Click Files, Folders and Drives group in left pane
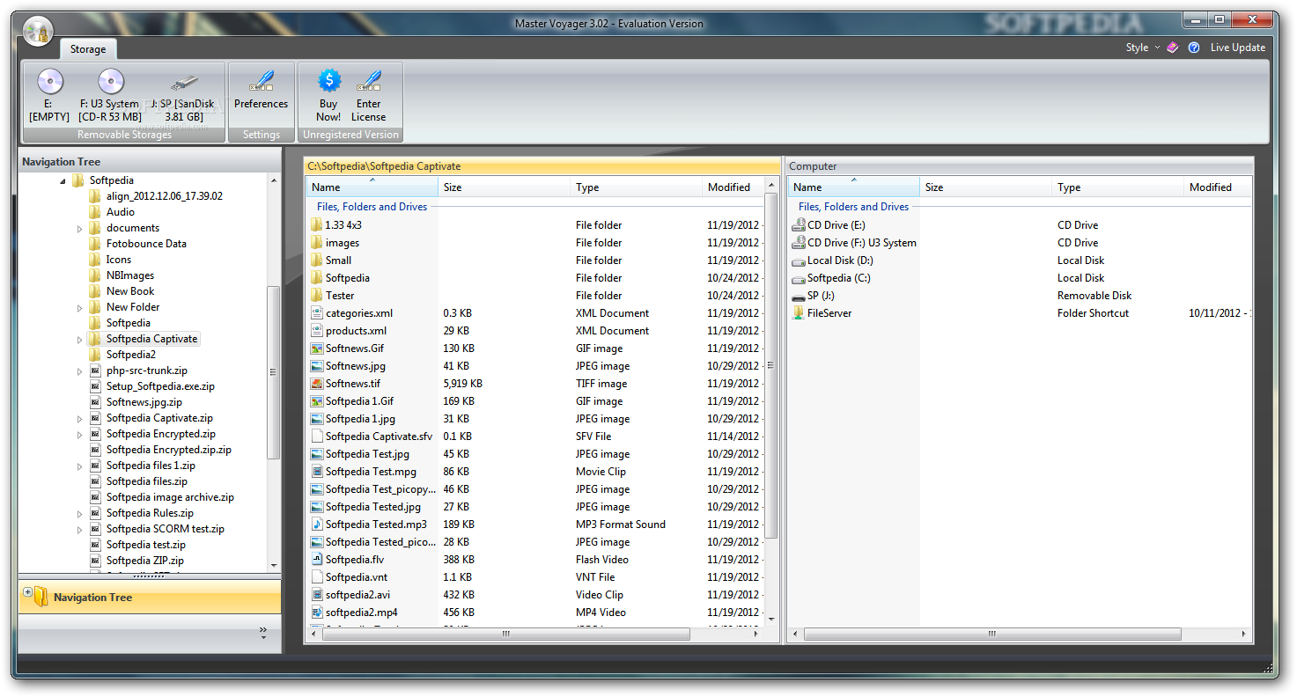The height and width of the screenshot is (697, 1297). click(x=372, y=207)
